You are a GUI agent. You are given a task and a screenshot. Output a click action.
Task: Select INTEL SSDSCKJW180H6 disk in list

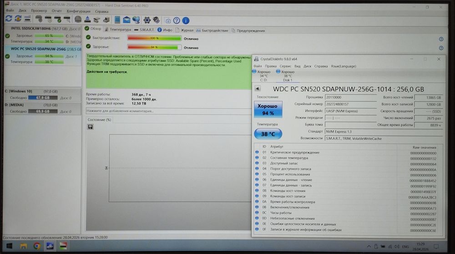click(x=43, y=35)
